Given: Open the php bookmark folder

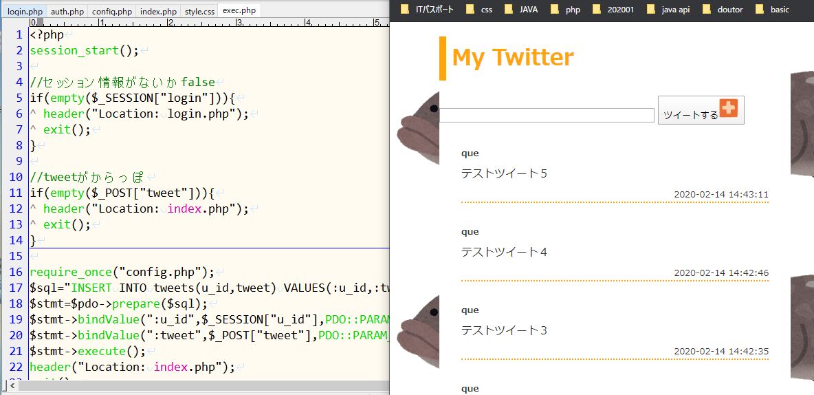Looking at the screenshot, I should point(565,10).
